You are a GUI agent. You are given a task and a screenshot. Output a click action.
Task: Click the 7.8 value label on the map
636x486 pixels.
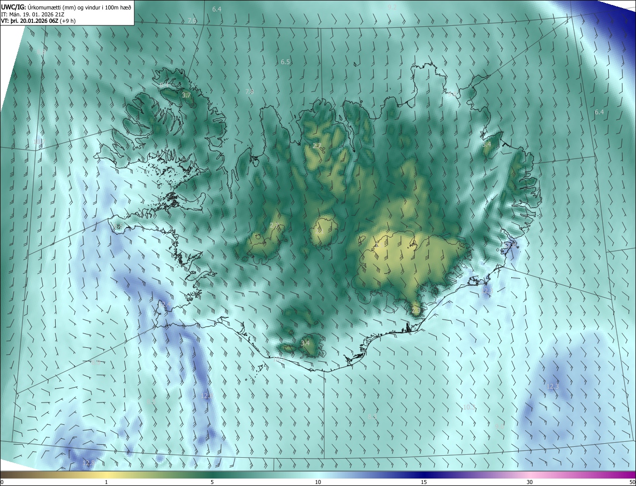coord(249,91)
